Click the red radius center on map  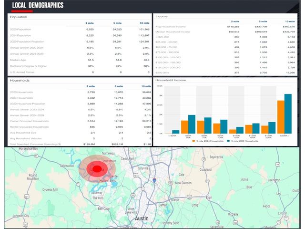tap(97, 169)
